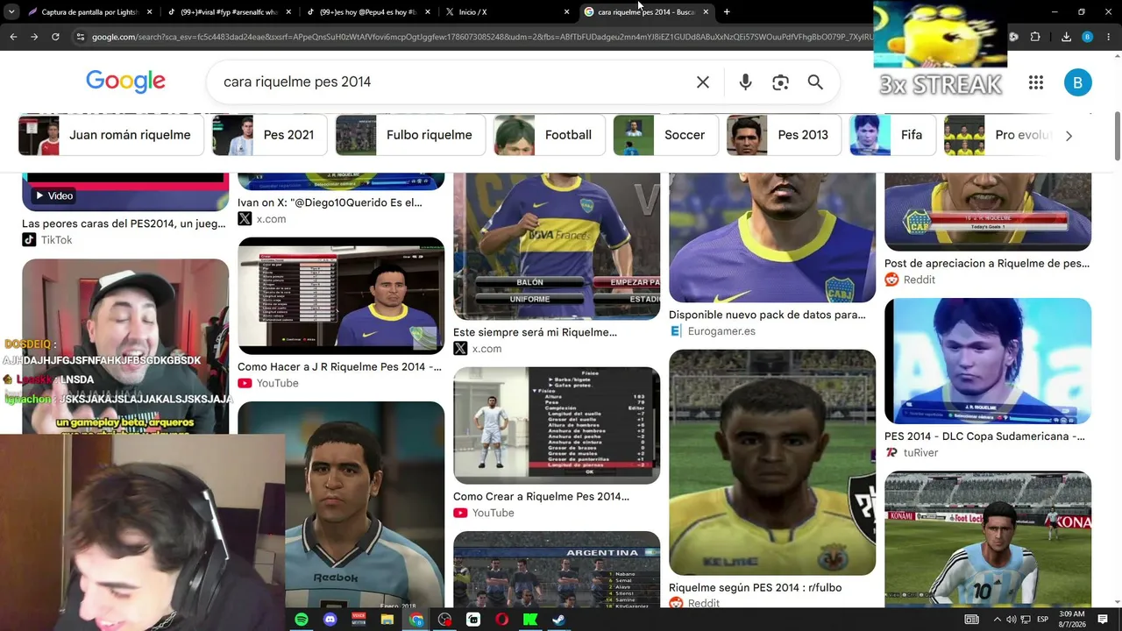Open Spotify from the taskbar

302,620
